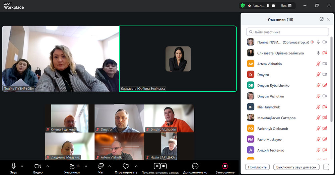Mute microphone with the Звук icon
Image resolution: width=335 pixels, height=175 pixels.
(x=13, y=166)
